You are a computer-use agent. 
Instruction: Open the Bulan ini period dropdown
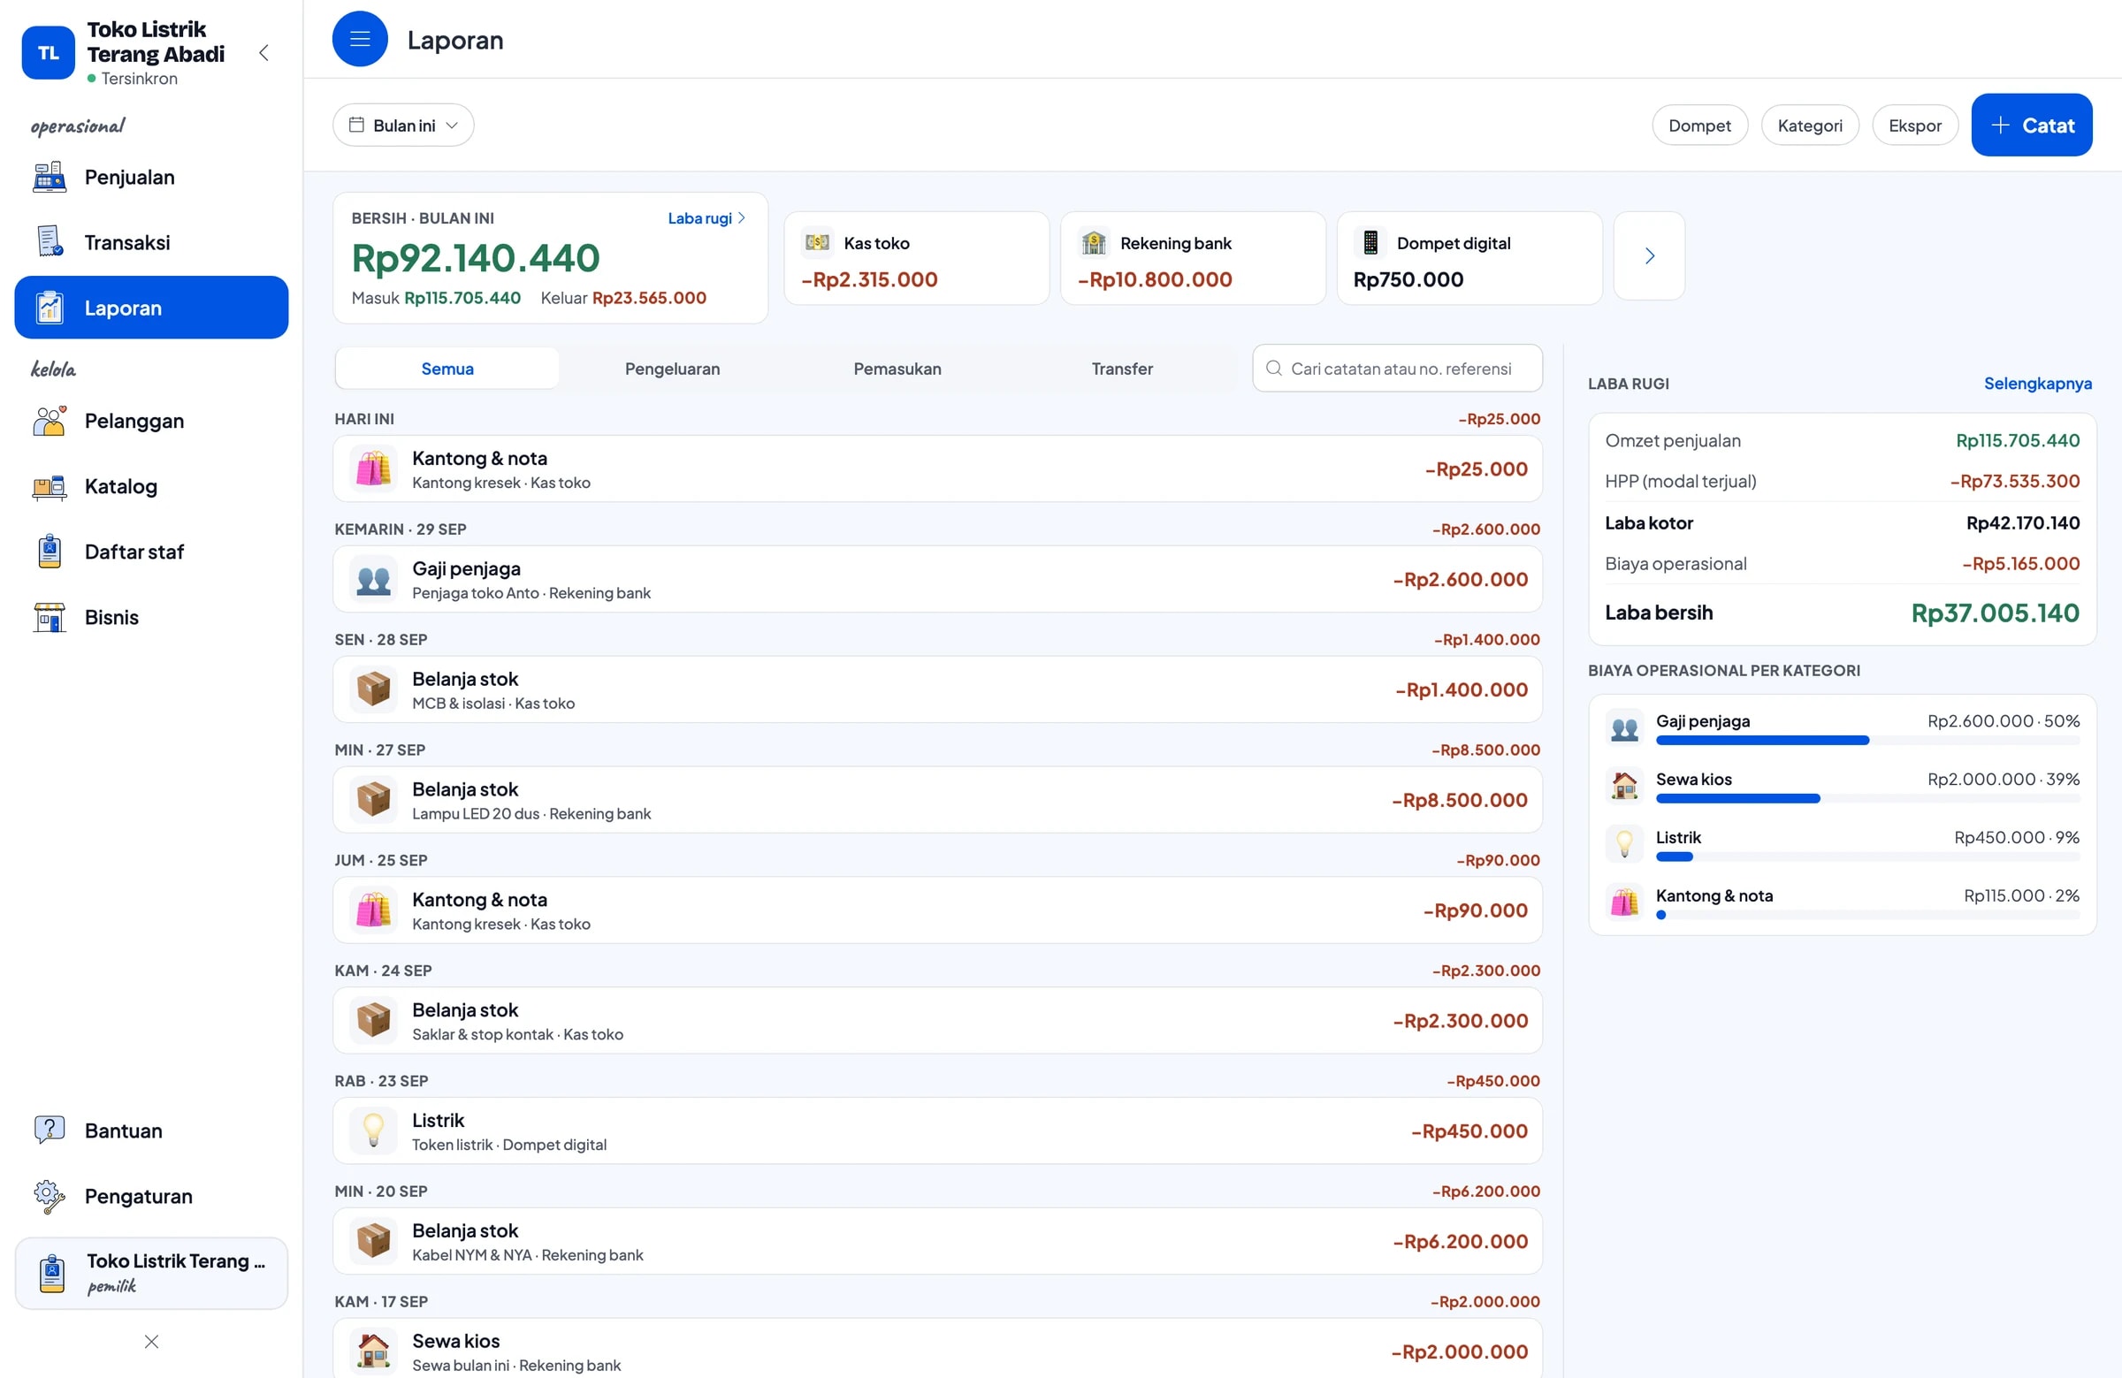tap(403, 126)
